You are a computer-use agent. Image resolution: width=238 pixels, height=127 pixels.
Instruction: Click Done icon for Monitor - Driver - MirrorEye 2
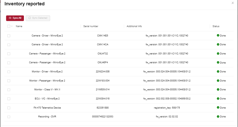pyautogui.click(x=218, y=71)
